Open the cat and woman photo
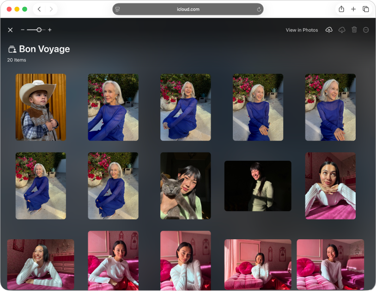The width and height of the screenshot is (376, 291). tap(185, 186)
